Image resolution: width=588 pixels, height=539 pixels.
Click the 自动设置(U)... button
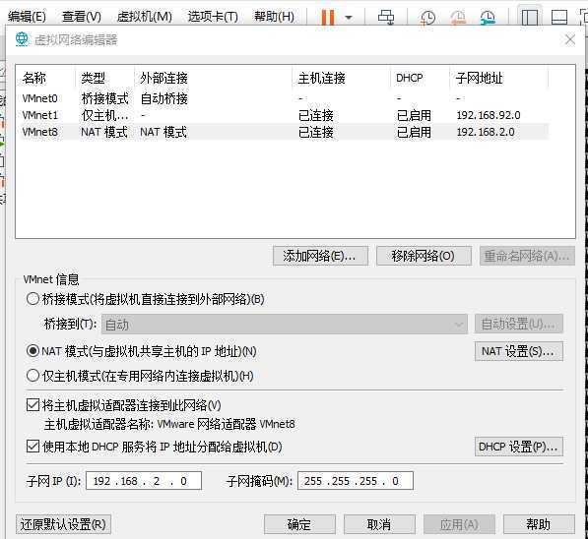point(519,324)
